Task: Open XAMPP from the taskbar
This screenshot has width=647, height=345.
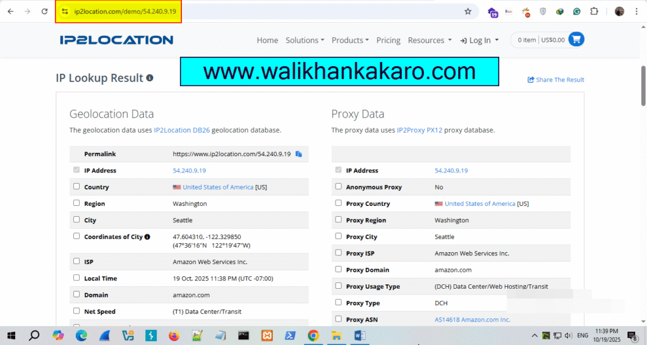Action: pos(267,336)
